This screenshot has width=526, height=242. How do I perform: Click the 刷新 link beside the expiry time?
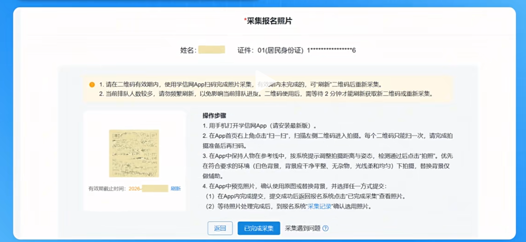(176, 188)
